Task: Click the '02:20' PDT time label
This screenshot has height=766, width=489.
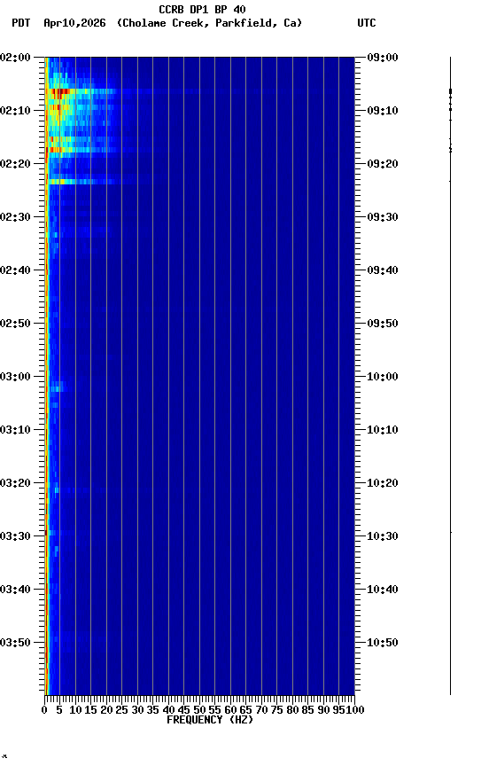Action: [x=15, y=164]
